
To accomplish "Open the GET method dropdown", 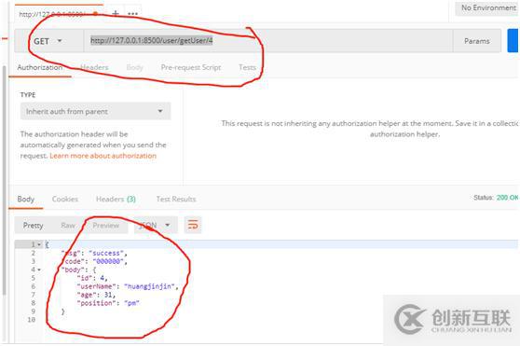I will 48,41.
